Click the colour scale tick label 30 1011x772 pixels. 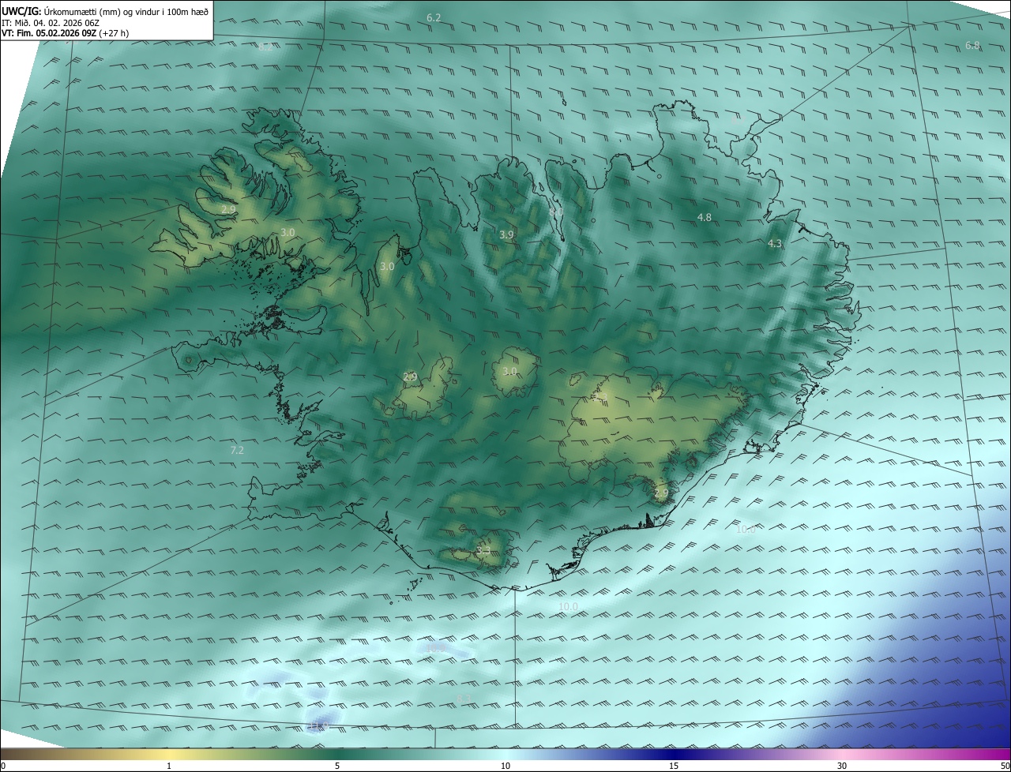842,766
